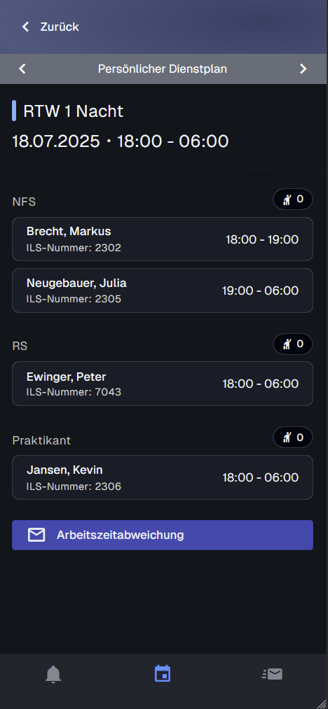
Task: Click the back chevron beside Zurück
Action: pos(25,27)
